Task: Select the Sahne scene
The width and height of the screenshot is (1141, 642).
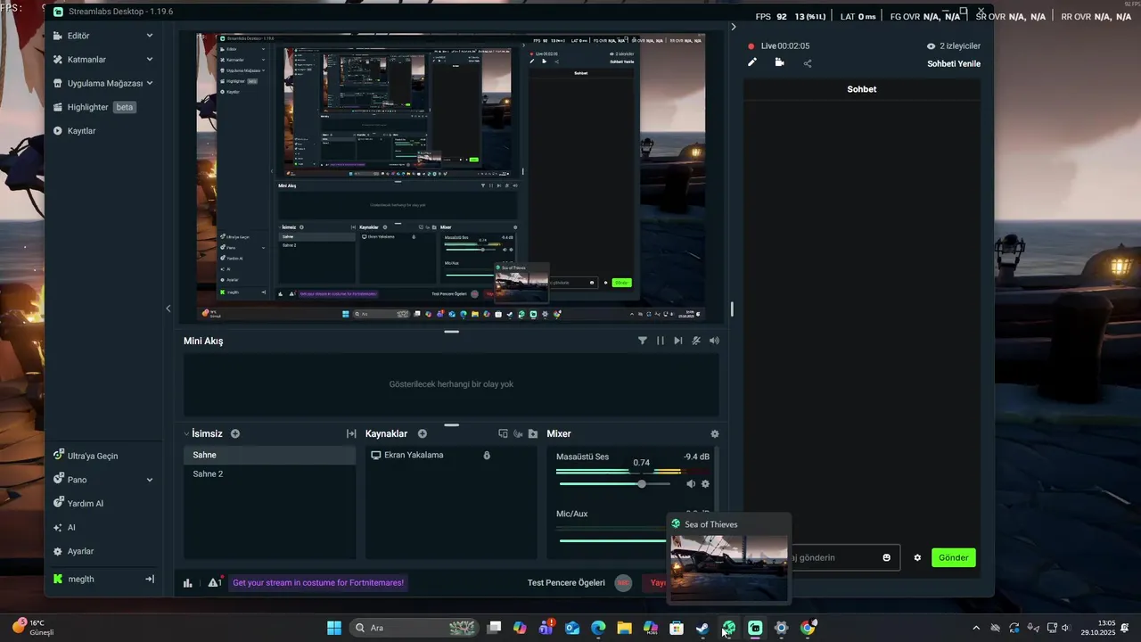Action: [x=269, y=455]
